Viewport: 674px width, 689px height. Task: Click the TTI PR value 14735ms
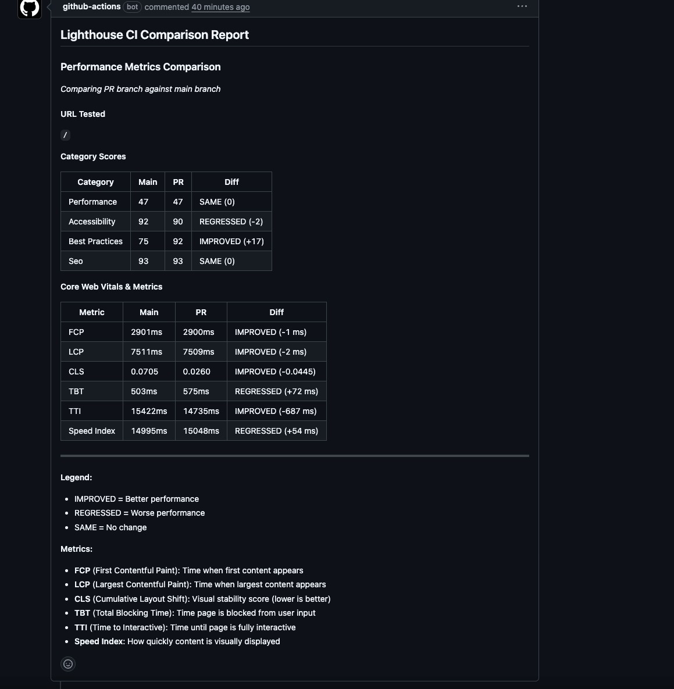(x=201, y=411)
